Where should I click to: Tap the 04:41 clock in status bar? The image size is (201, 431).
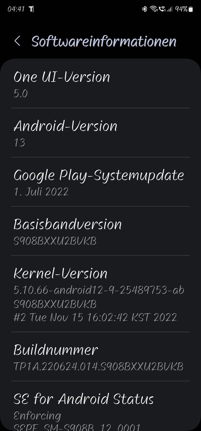tap(16, 9)
